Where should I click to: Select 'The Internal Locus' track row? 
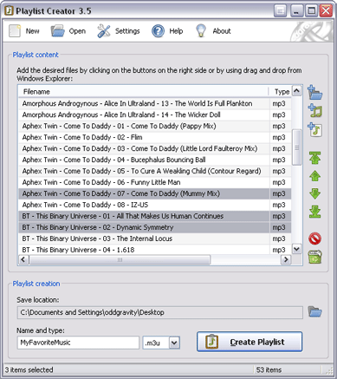pos(155,239)
